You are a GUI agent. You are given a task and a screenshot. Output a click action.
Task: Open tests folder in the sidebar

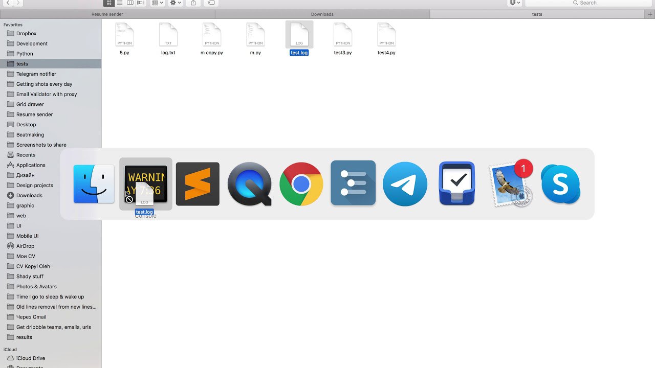point(51,64)
